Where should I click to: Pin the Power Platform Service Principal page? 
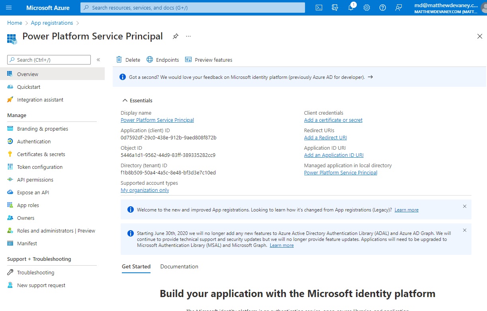coord(175,36)
